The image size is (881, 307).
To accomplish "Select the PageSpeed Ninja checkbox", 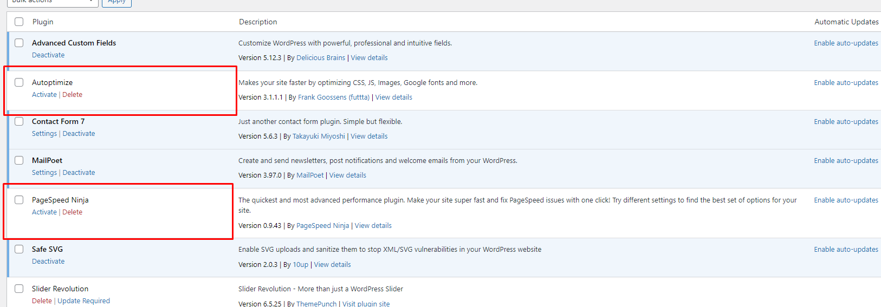I will pyautogui.click(x=19, y=200).
